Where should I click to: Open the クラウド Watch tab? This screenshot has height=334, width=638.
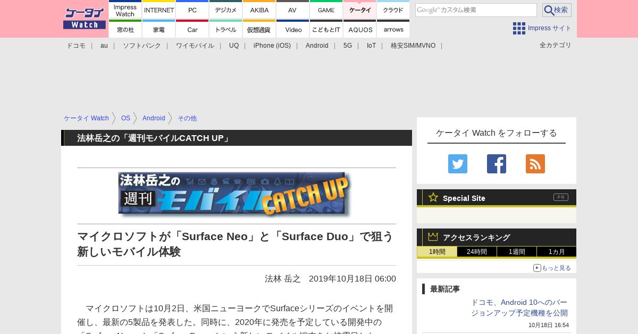pyautogui.click(x=393, y=10)
